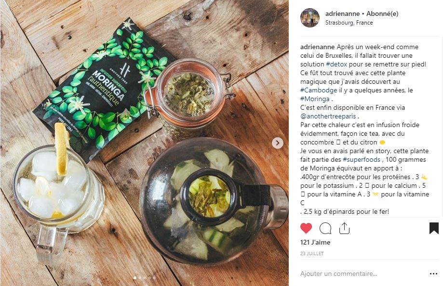This screenshot has width=443, height=286.
Task: Share the post using the share icon
Action: point(344,228)
